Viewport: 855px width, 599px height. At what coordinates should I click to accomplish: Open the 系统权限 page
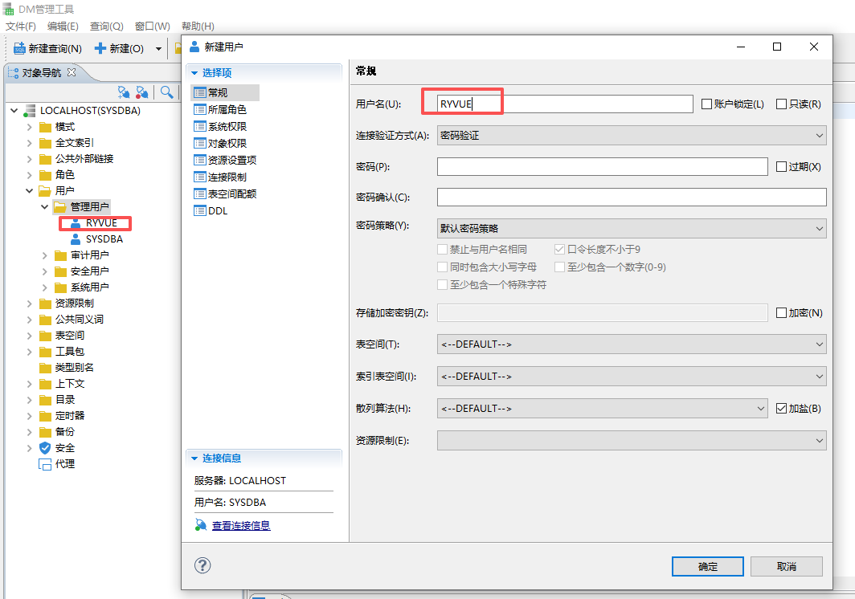pos(220,126)
